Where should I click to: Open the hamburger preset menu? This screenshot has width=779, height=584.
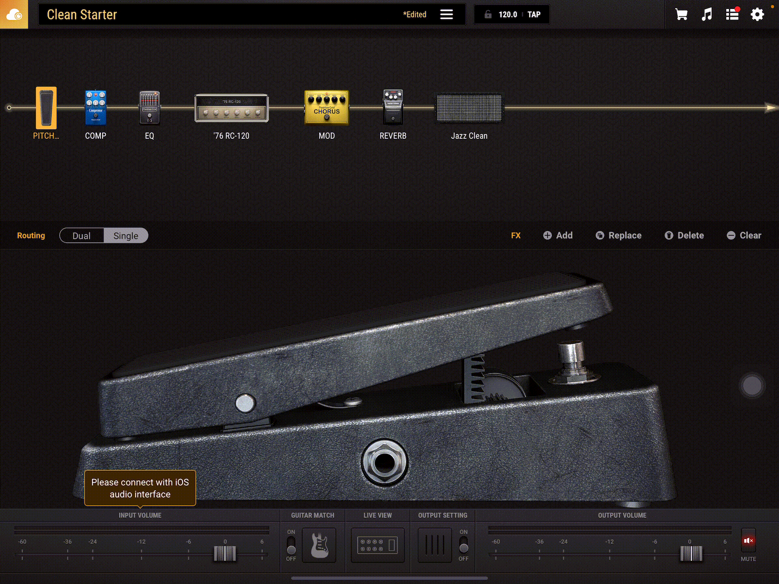(446, 15)
